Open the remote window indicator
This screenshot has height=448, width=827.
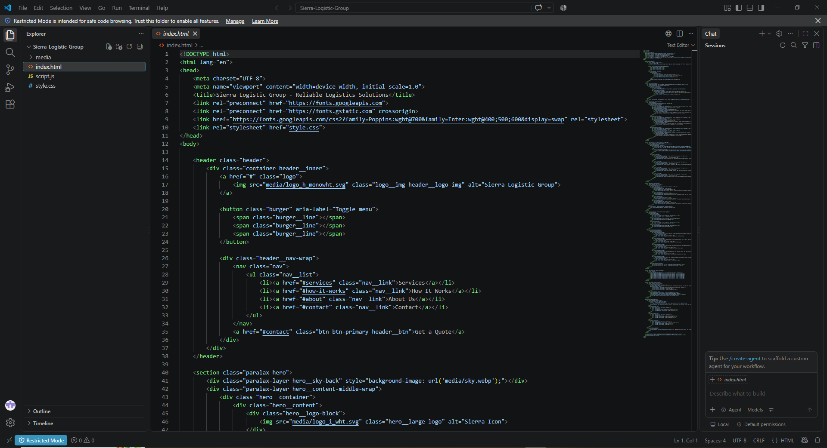pos(9,440)
